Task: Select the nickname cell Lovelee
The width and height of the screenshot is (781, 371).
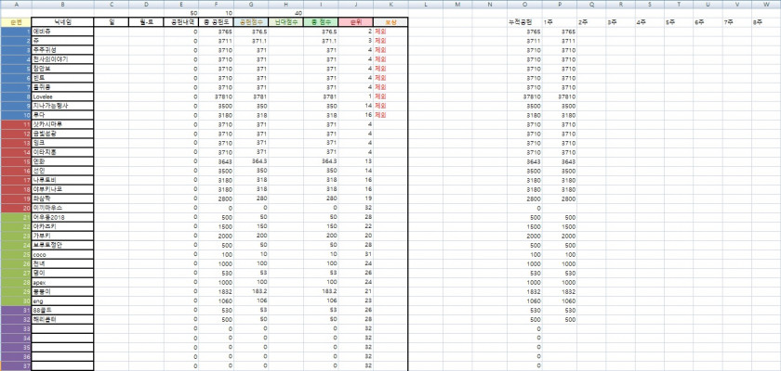Action: pyautogui.click(x=62, y=96)
